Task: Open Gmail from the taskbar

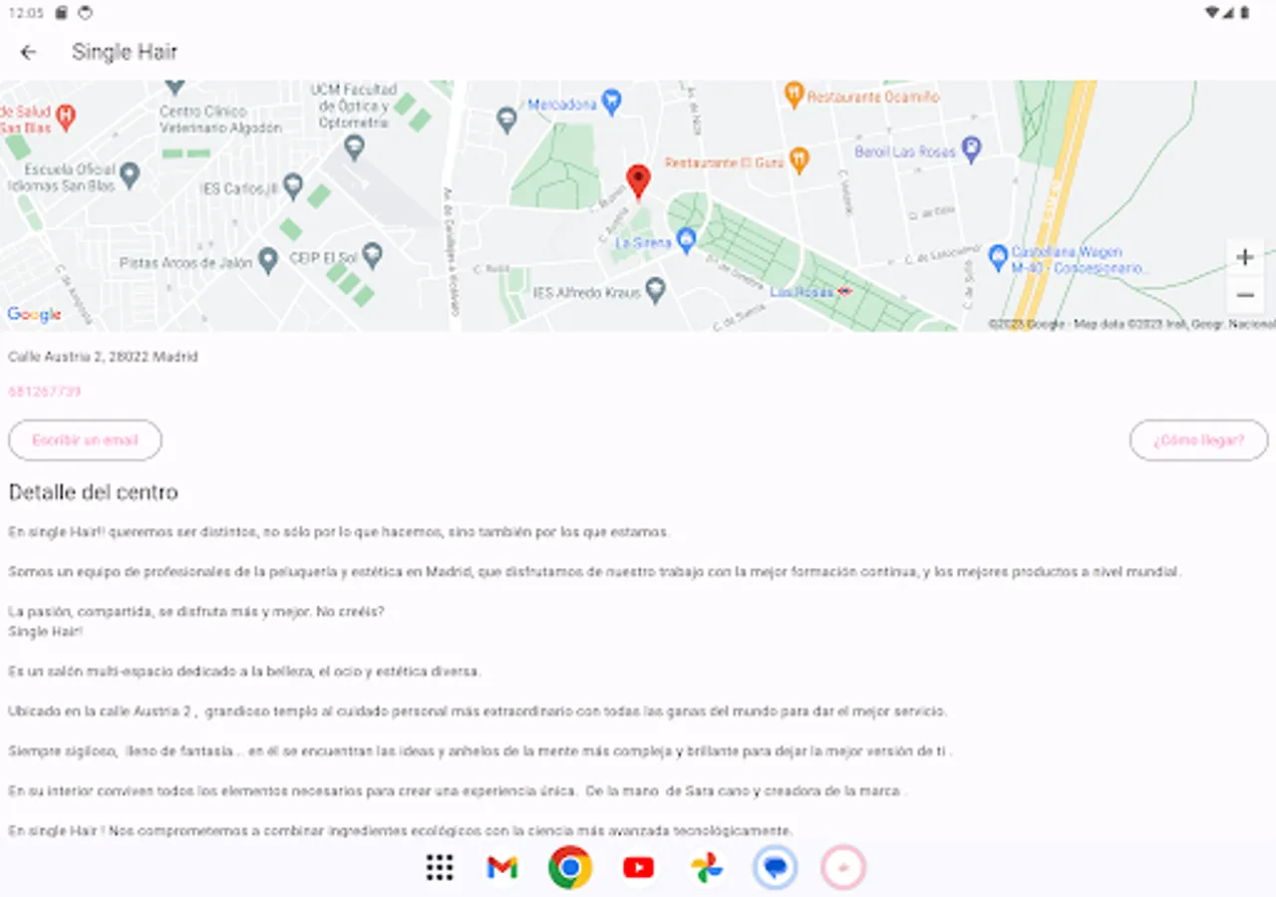Action: click(501, 867)
